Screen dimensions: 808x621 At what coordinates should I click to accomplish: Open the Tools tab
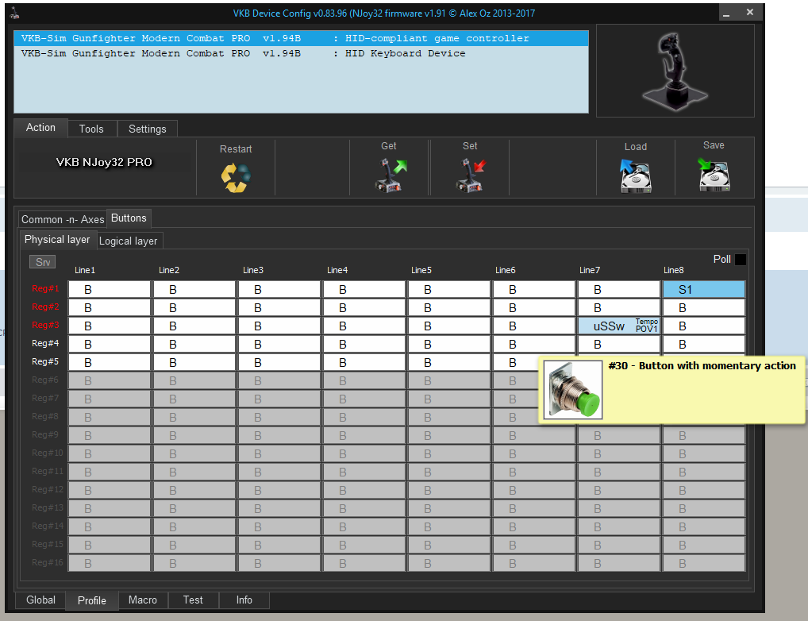pos(91,129)
